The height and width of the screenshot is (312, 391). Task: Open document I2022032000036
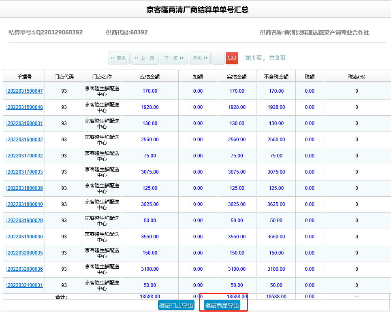pyautogui.click(x=24, y=269)
